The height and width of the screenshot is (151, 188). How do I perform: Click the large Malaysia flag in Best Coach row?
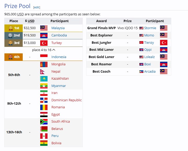pos(163,71)
